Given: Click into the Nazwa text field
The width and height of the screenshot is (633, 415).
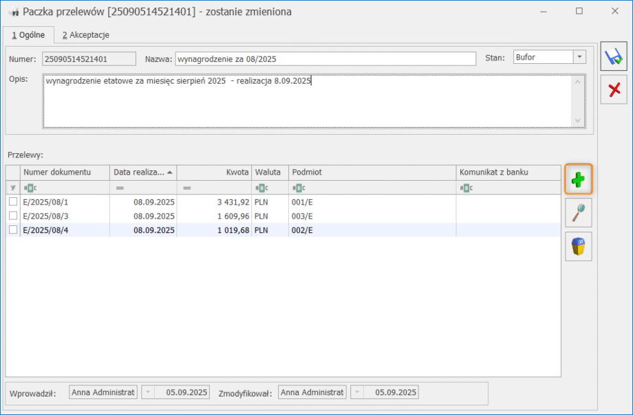Looking at the screenshot, I should tap(325, 58).
